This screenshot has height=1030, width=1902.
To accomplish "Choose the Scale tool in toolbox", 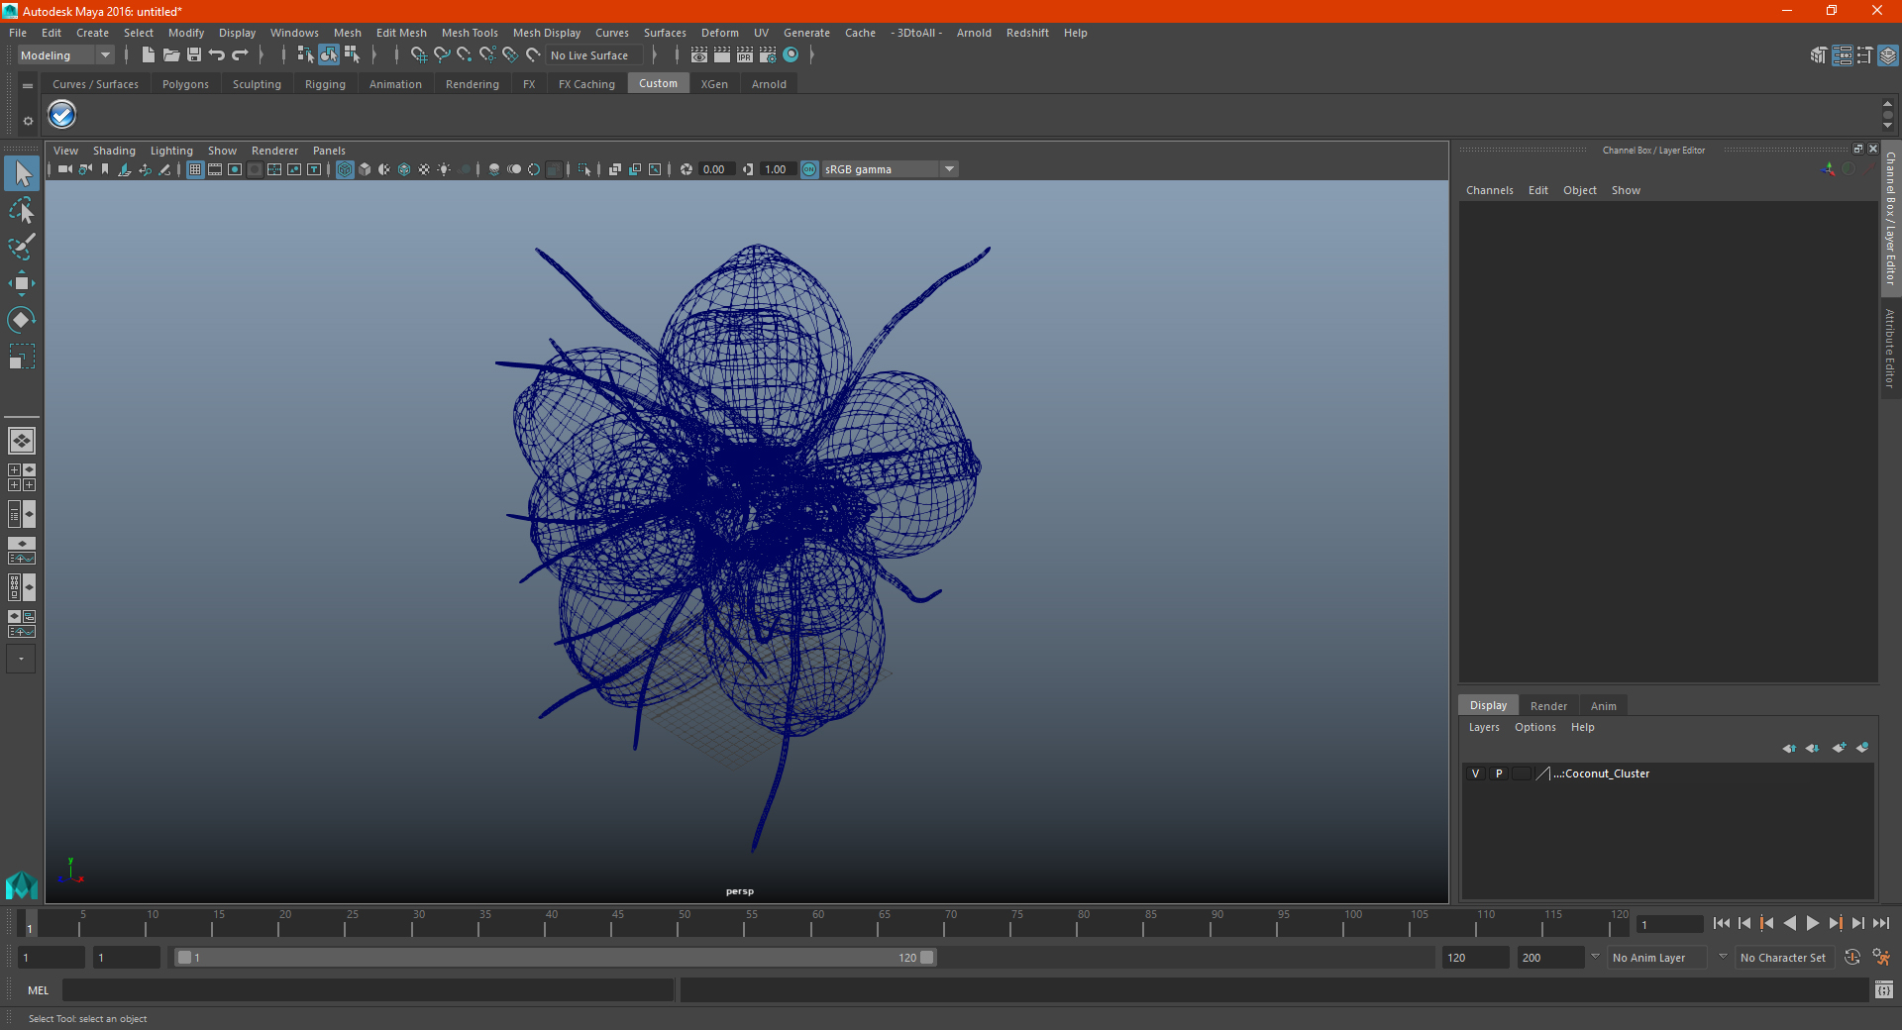I will pos(22,356).
